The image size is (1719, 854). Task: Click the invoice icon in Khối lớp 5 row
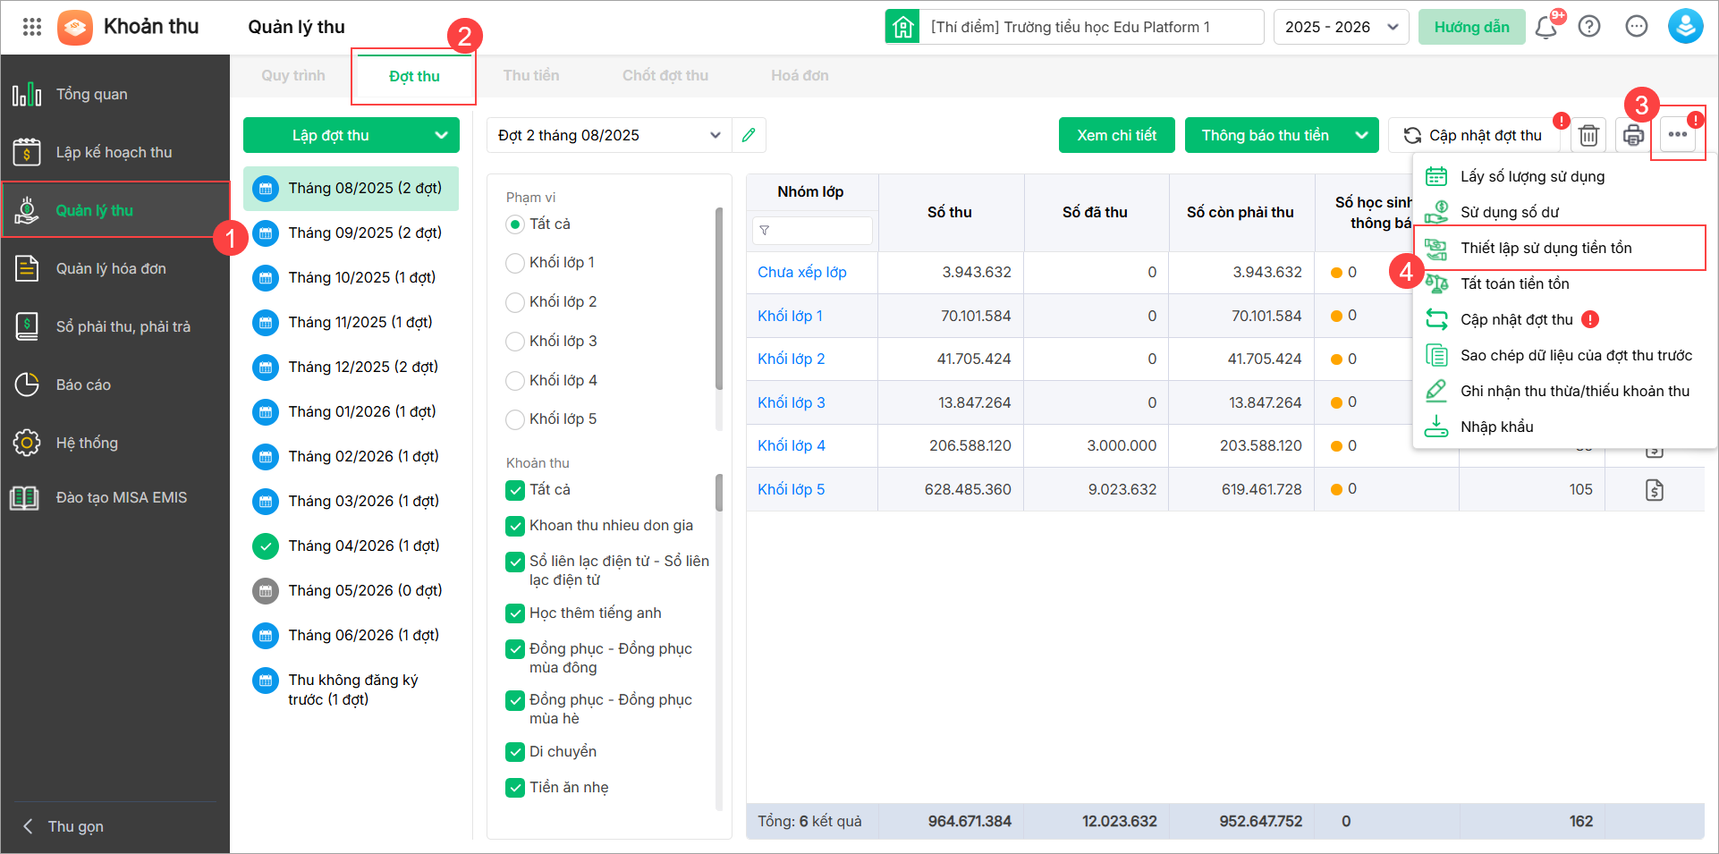1654,489
